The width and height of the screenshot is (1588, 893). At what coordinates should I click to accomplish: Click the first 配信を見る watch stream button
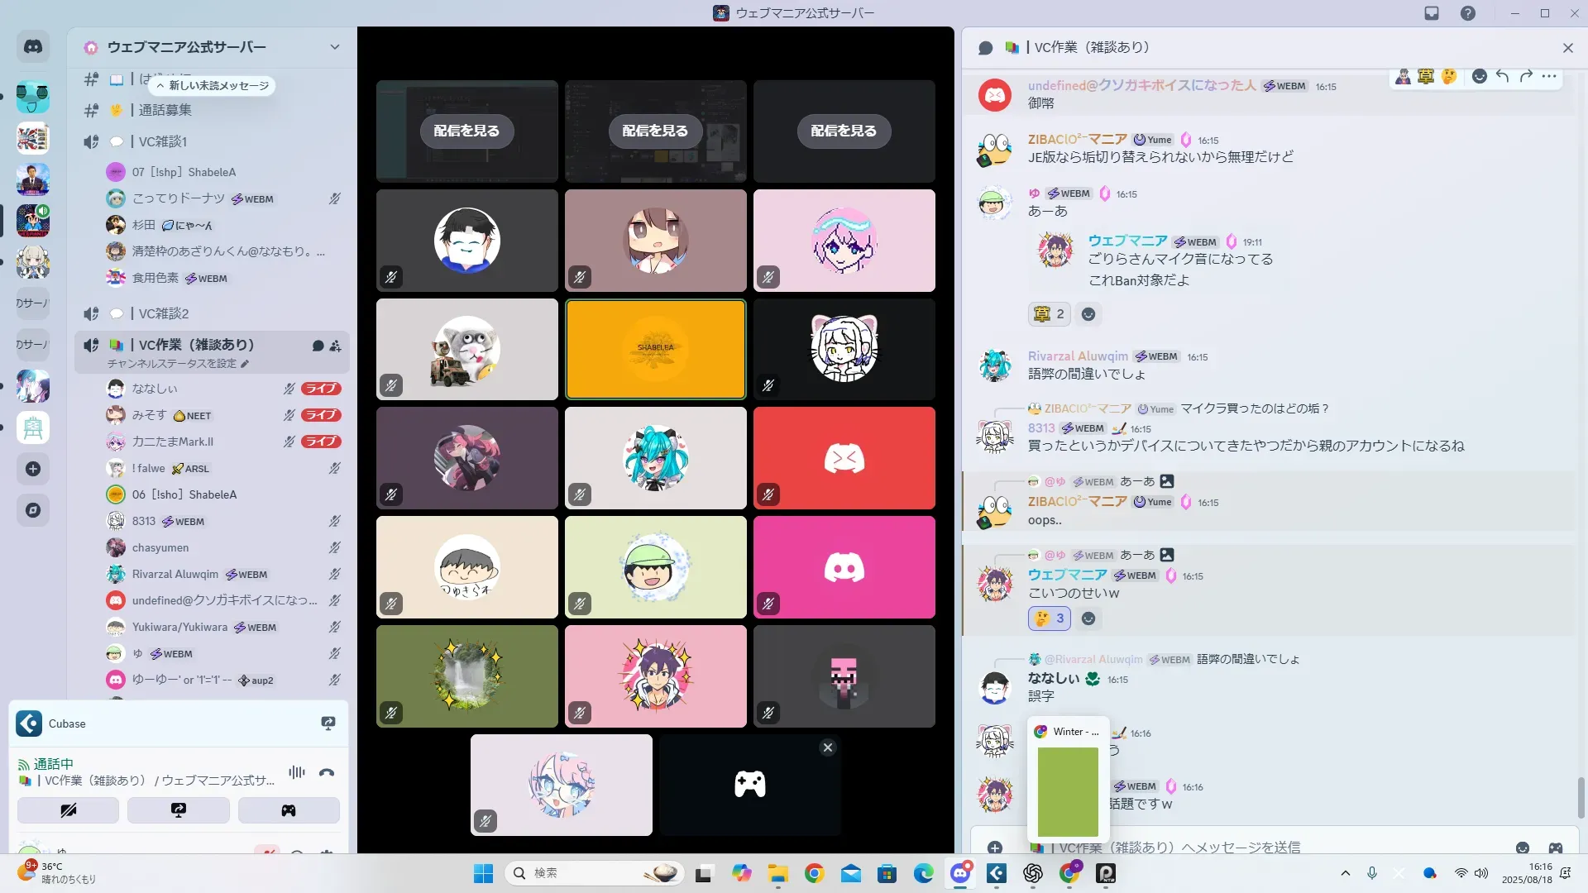point(466,131)
